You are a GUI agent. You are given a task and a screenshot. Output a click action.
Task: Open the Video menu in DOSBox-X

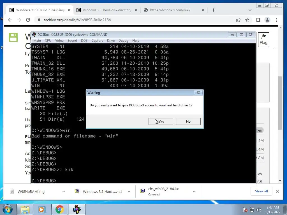coord(59,41)
